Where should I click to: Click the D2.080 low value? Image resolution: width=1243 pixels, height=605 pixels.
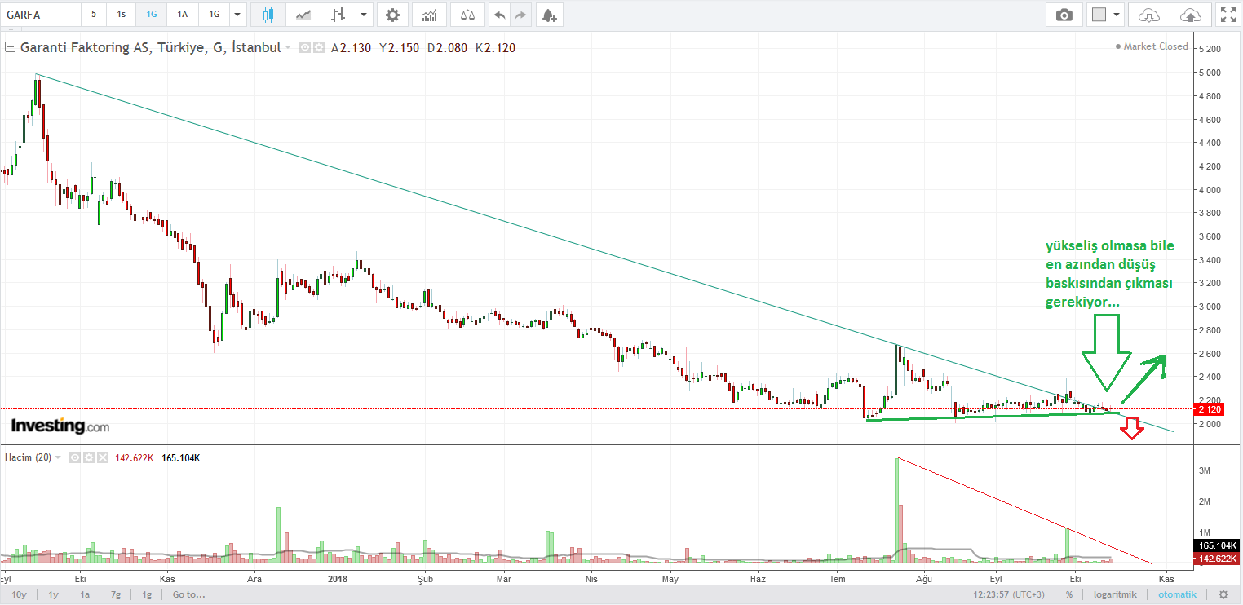pos(447,48)
